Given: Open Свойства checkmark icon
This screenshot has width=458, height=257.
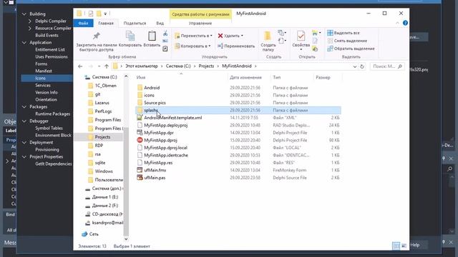Looking at the screenshot, I should click(x=301, y=36).
